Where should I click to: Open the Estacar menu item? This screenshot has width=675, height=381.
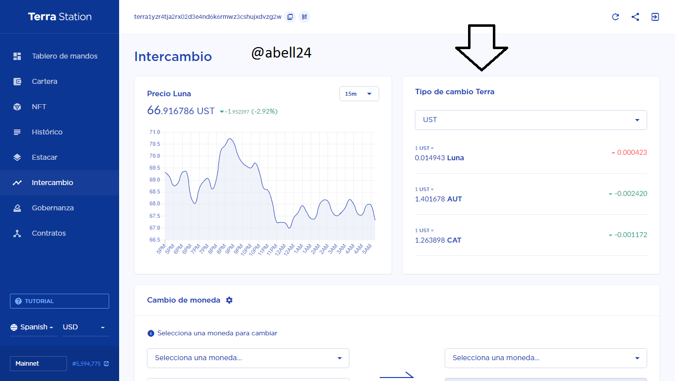(x=60, y=157)
